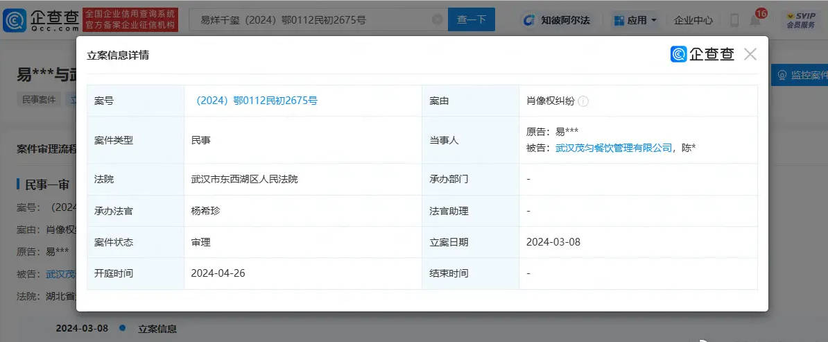Click the 监控案件 button
This screenshot has height=342, width=828.
(x=801, y=75)
